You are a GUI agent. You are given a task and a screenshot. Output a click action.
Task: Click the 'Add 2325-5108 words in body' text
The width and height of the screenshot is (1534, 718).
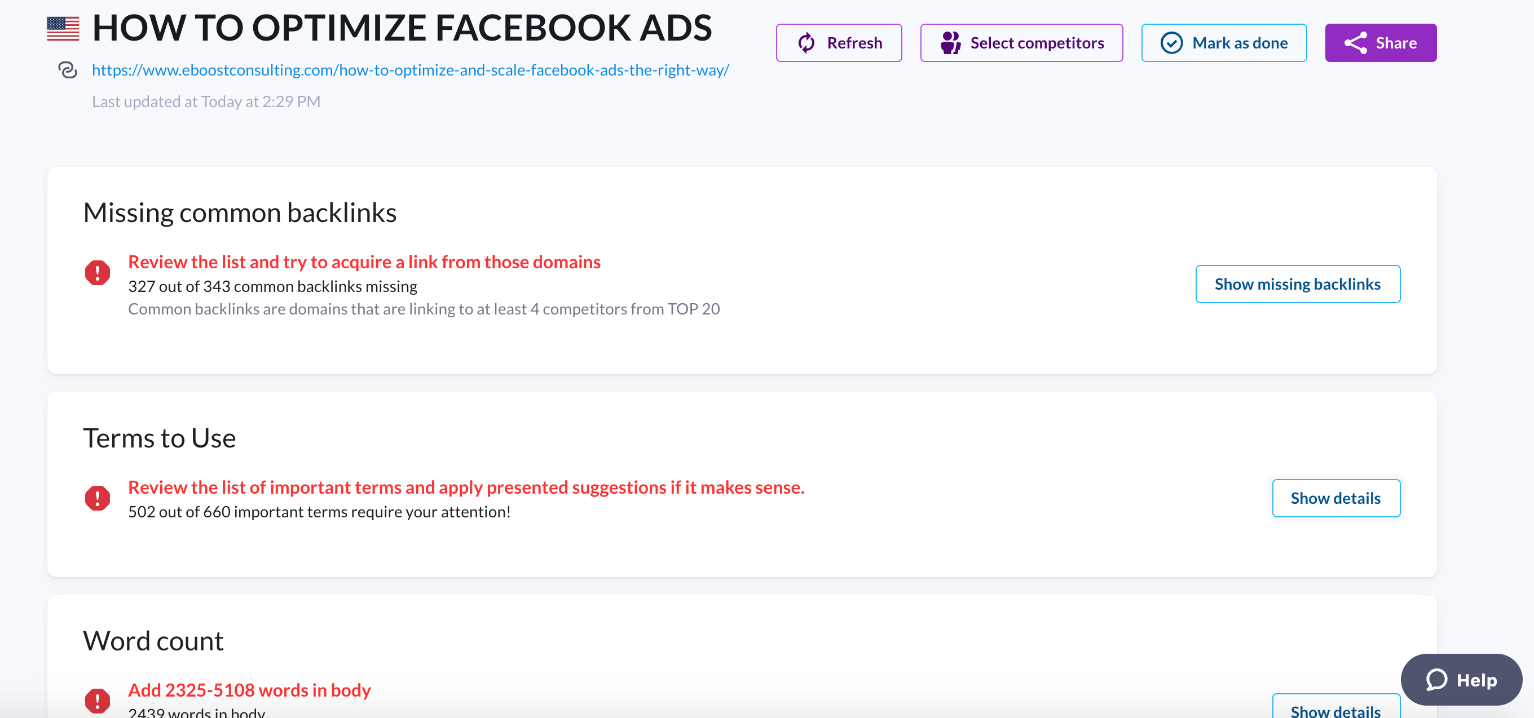click(x=249, y=690)
